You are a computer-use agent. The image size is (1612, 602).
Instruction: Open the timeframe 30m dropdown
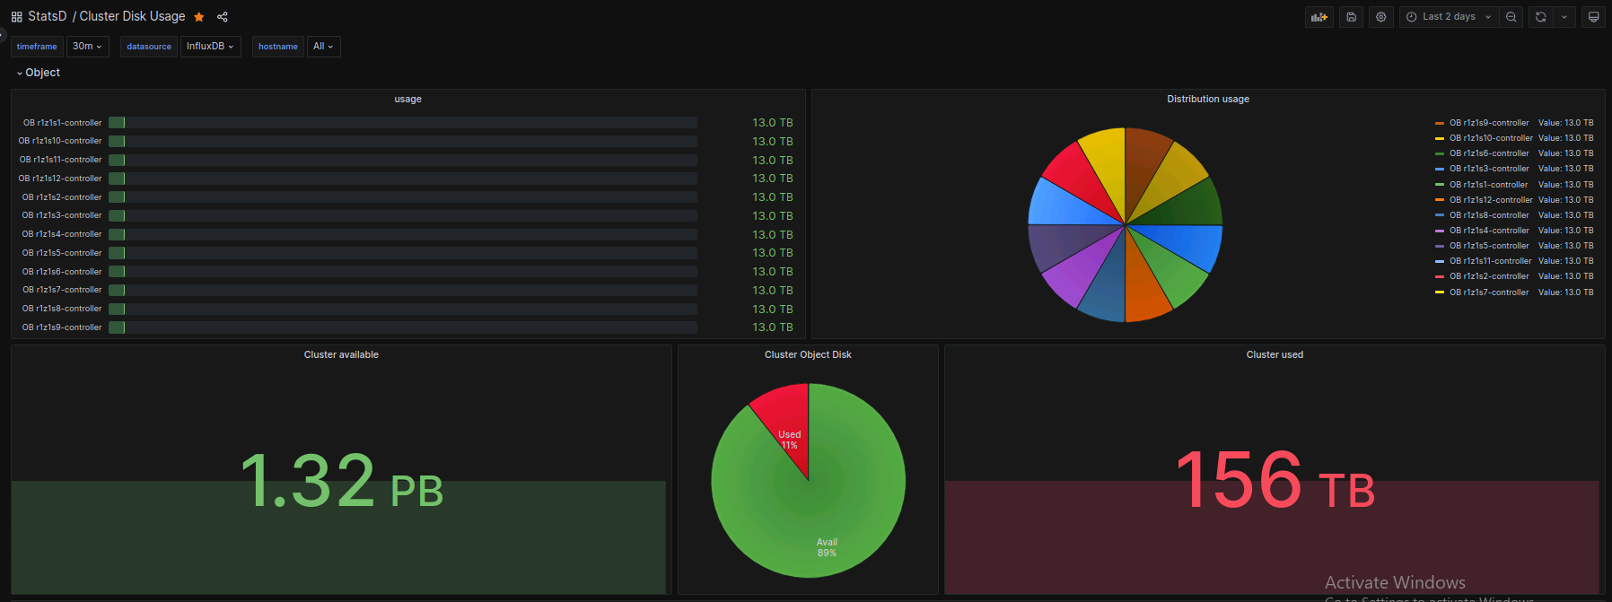coord(88,47)
